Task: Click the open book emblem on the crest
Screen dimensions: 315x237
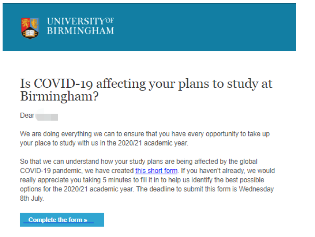Action: point(30,33)
